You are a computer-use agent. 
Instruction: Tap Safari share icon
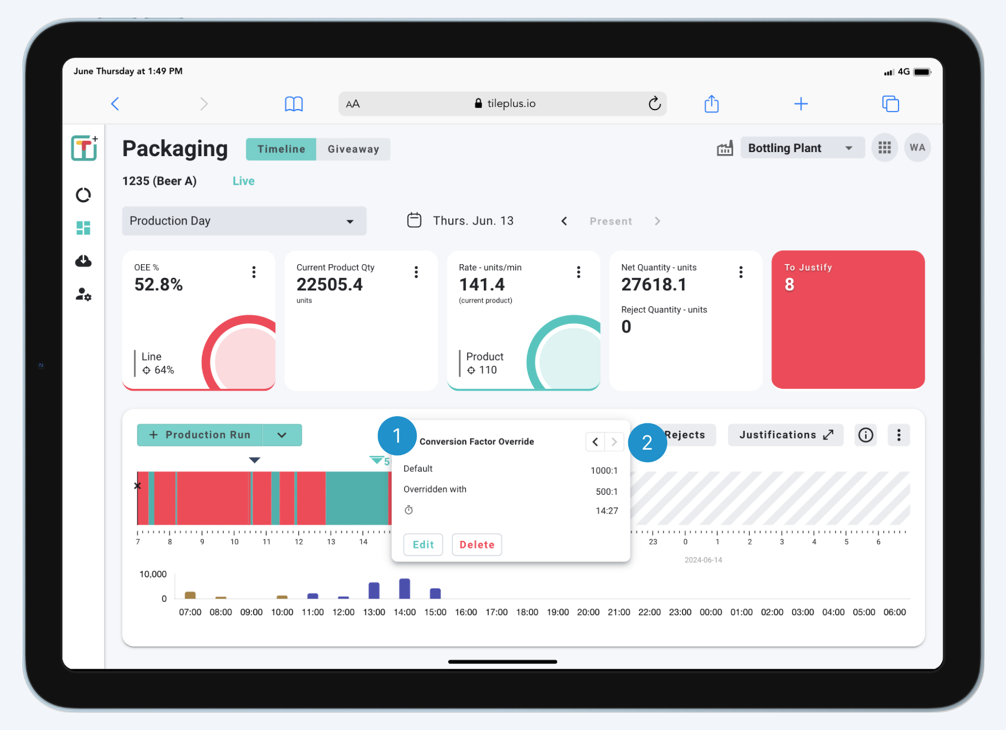click(x=711, y=104)
